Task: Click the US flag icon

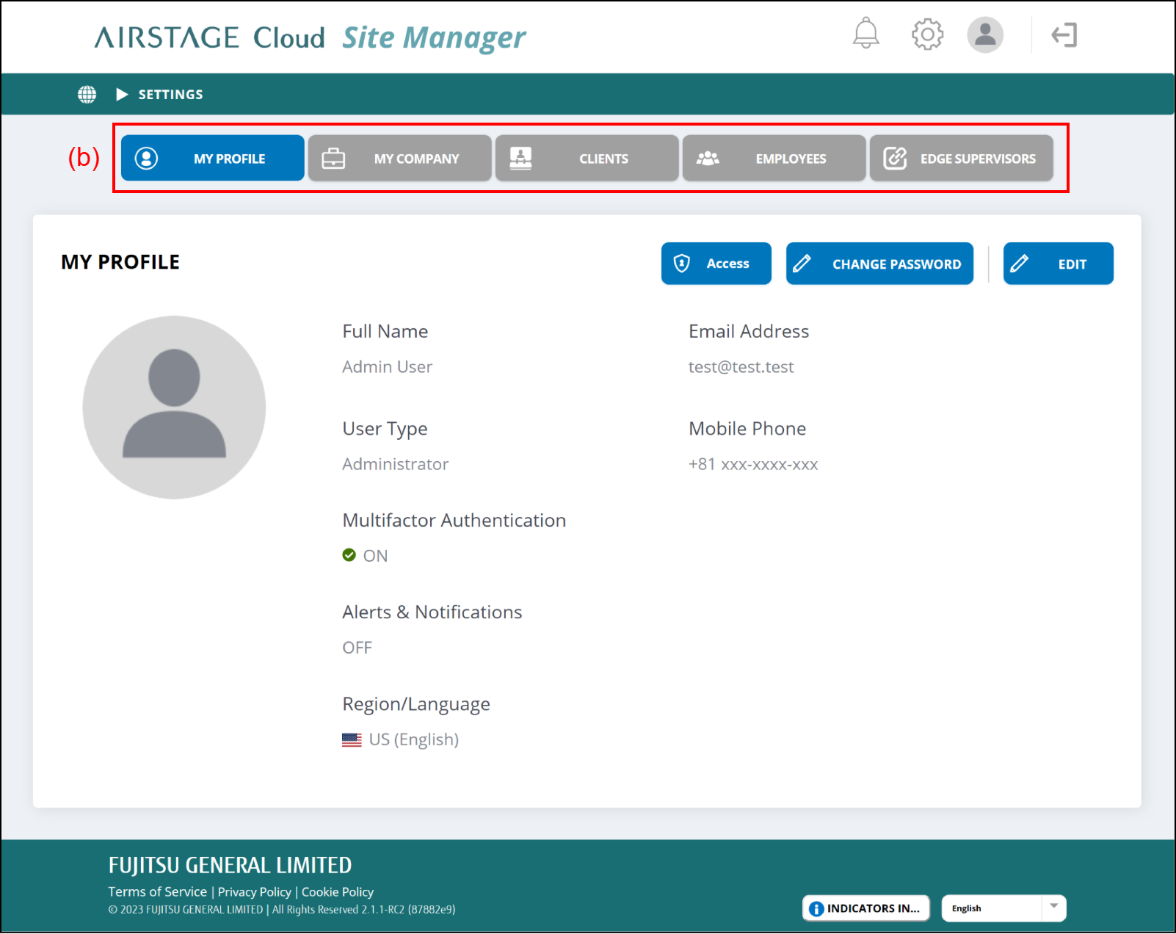Action: coord(352,740)
